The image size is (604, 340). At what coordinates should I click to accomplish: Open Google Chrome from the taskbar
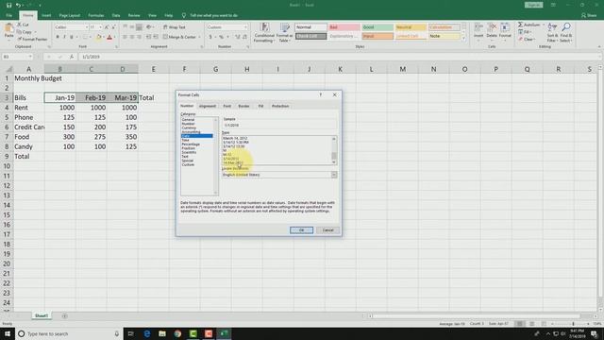pos(177,333)
